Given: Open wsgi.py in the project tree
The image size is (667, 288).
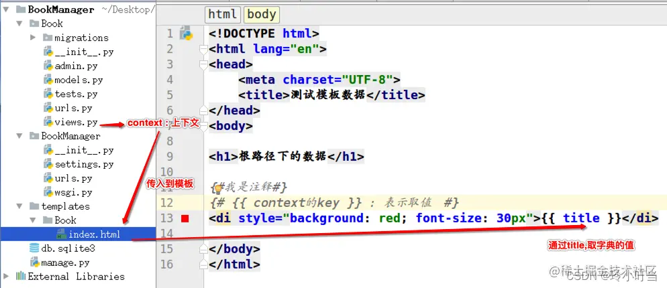Looking at the screenshot, I should pyautogui.click(x=74, y=192).
